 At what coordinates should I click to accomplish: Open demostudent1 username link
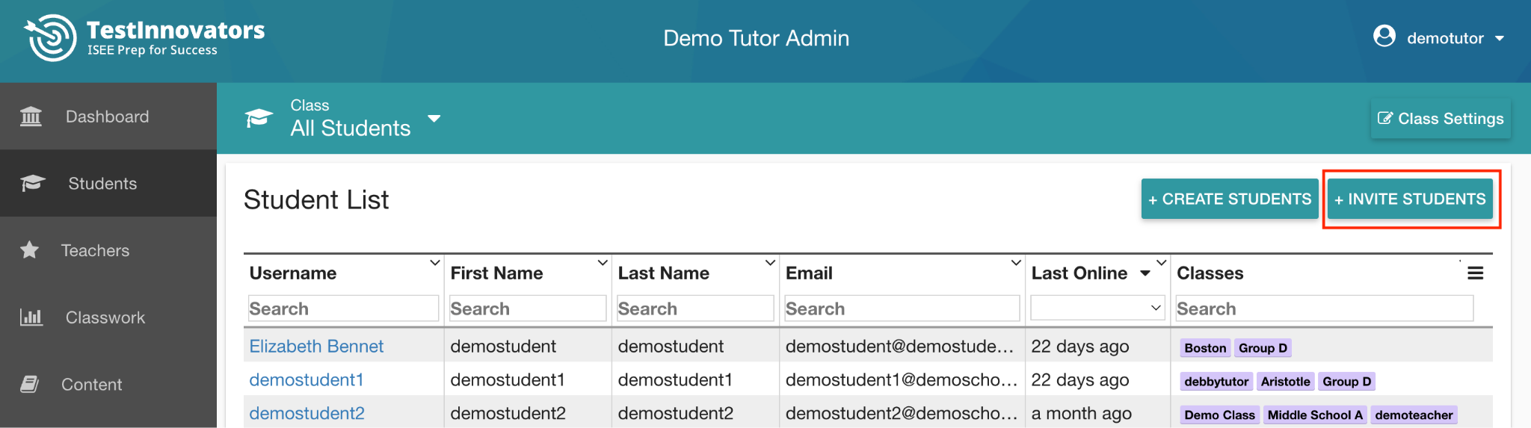(x=306, y=379)
